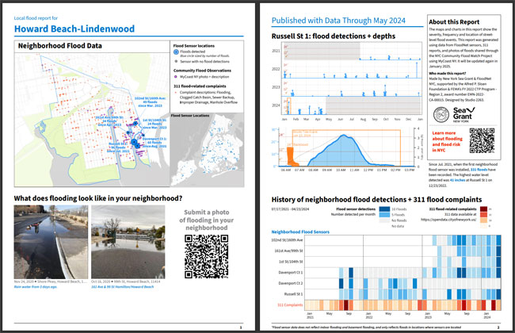Click the 'Russell St 1' heatmap row label
Viewport: 515px width, 333px height.
(x=294, y=294)
